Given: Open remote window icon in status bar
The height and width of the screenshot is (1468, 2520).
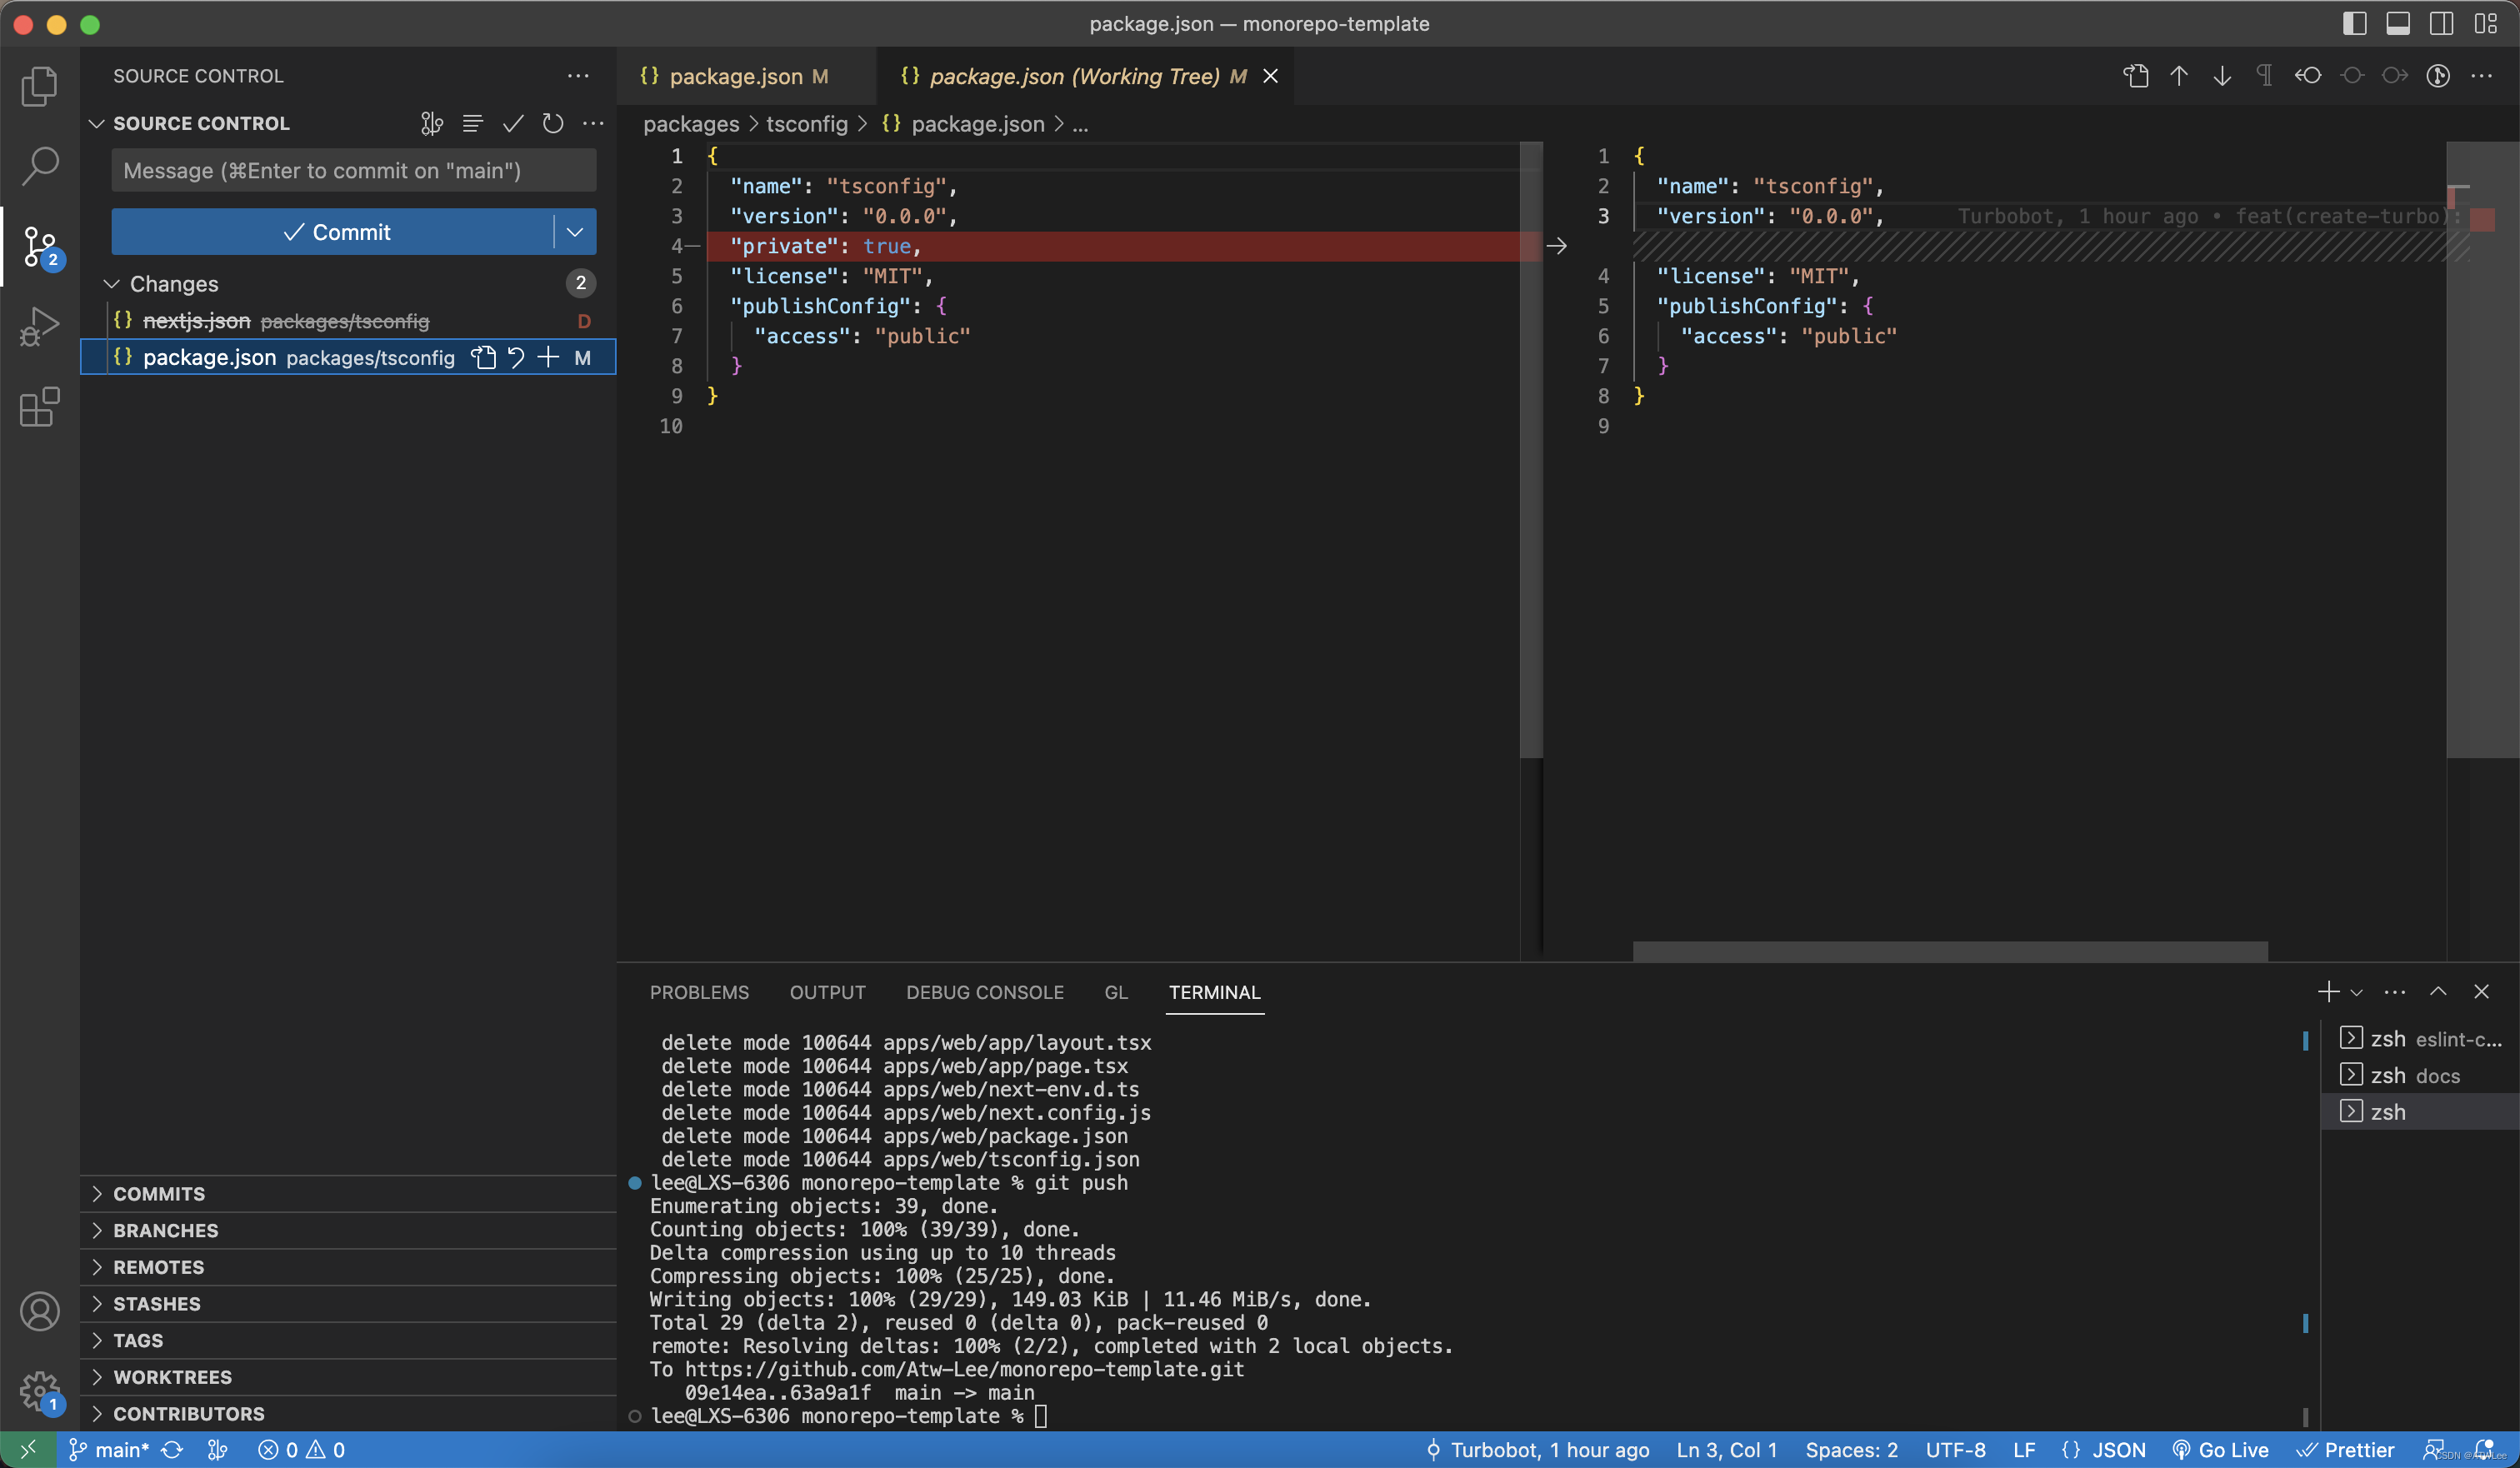Looking at the screenshot, I should click(28, 1449).
